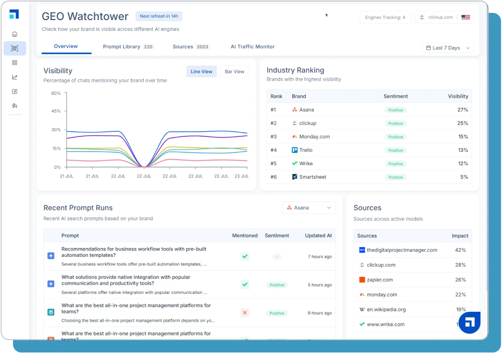Click the Smartsheet logo in ranking table
Screen dimensions: 502x353
294,177
